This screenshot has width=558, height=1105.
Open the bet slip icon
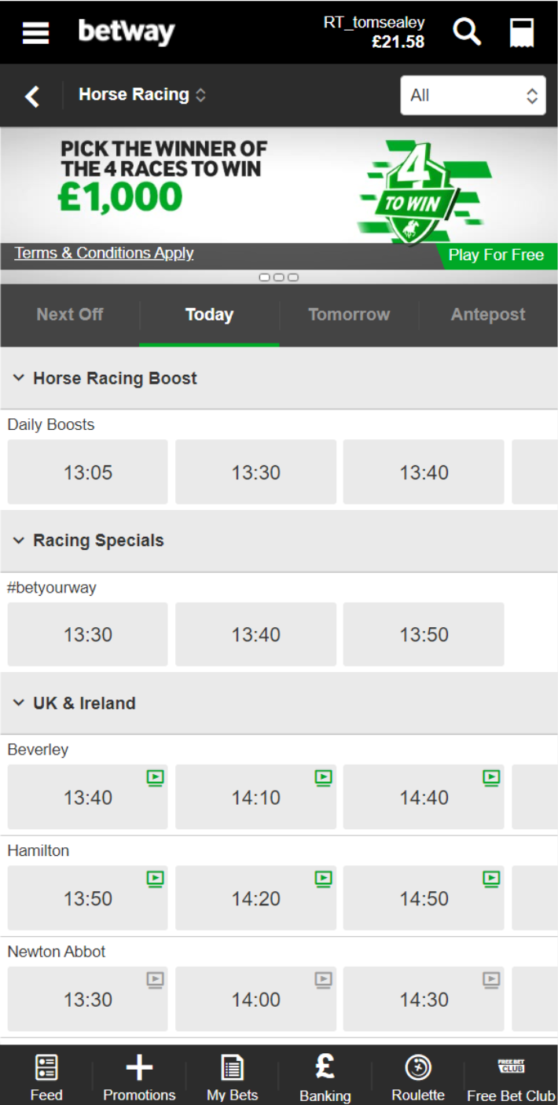coord(522,33)
